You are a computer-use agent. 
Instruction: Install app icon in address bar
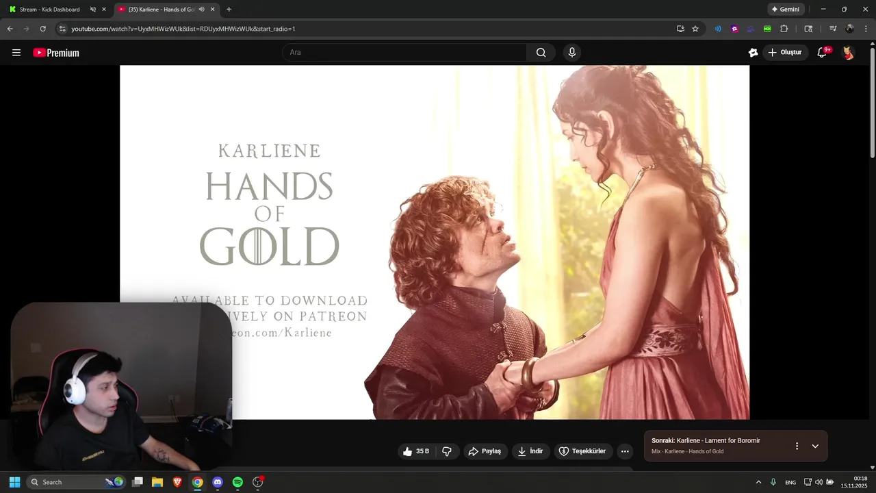[x=680, y=29]
